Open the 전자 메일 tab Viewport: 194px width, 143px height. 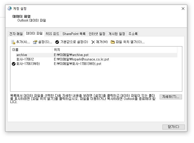click(x=16, y=34)
